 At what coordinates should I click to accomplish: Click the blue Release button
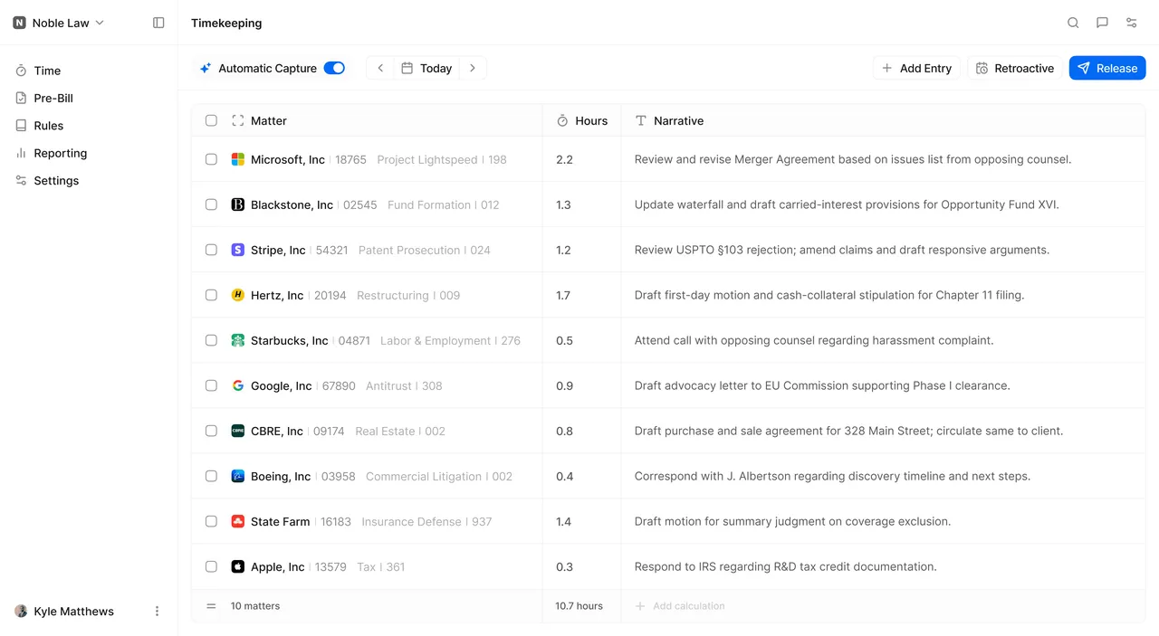pyautogui.click(x=1107, y=68)
